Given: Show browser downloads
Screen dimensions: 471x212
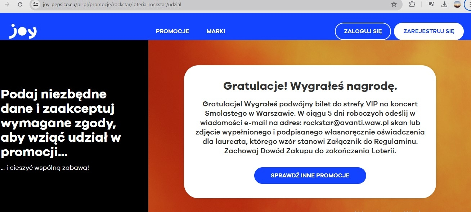Looking at the screenshot, I should (x=444, y=4).
